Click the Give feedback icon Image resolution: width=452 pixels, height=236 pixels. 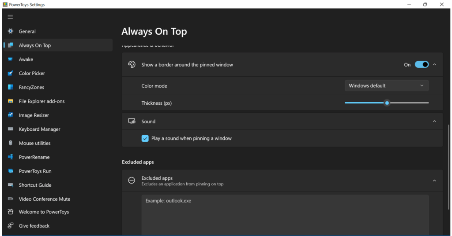pos(11,225)
